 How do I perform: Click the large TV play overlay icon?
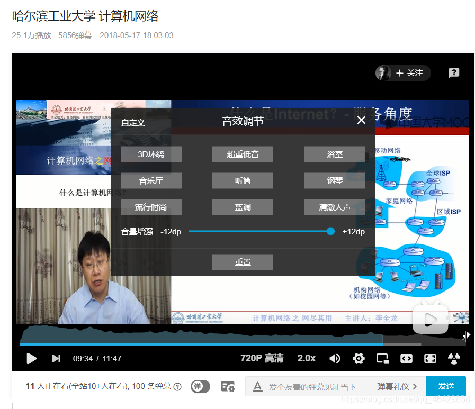431,319
